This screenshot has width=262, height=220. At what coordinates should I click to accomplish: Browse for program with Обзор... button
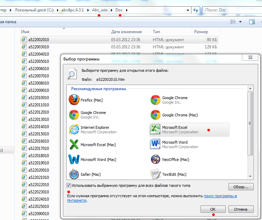click(x=241, y=187)
